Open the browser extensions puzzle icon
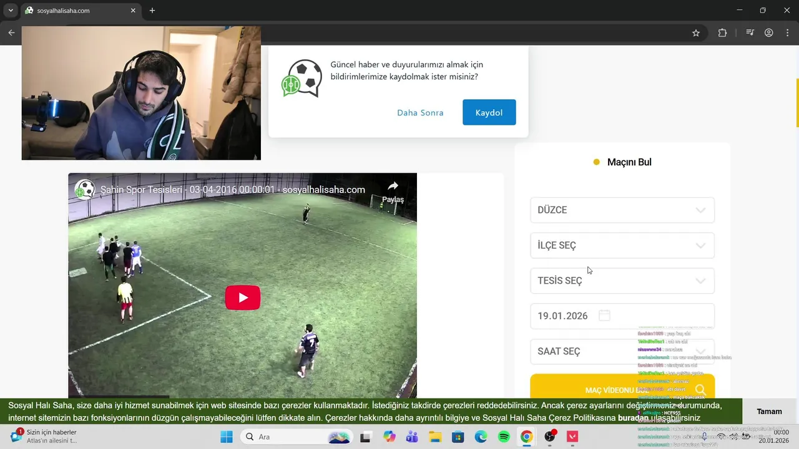Screen dimensions: 799x449 (x=722, y=33)
